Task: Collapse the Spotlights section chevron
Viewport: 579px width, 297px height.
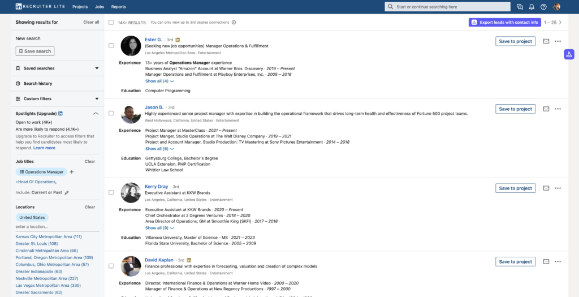Action: coord(96,113)
